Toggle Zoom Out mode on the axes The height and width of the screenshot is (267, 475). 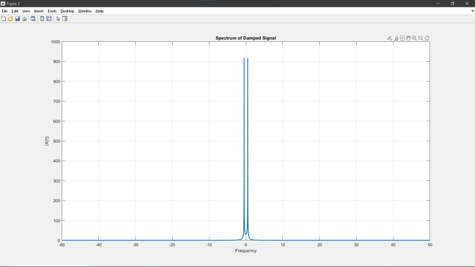pos(421,38)
